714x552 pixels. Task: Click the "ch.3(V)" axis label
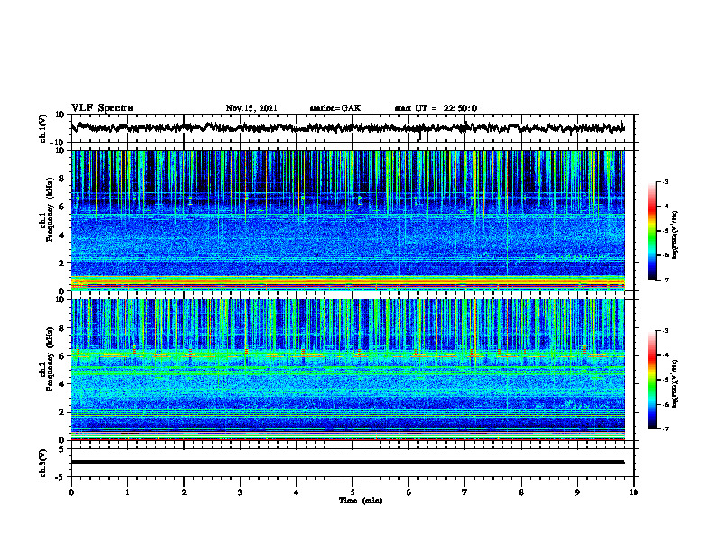coord(43,463)
